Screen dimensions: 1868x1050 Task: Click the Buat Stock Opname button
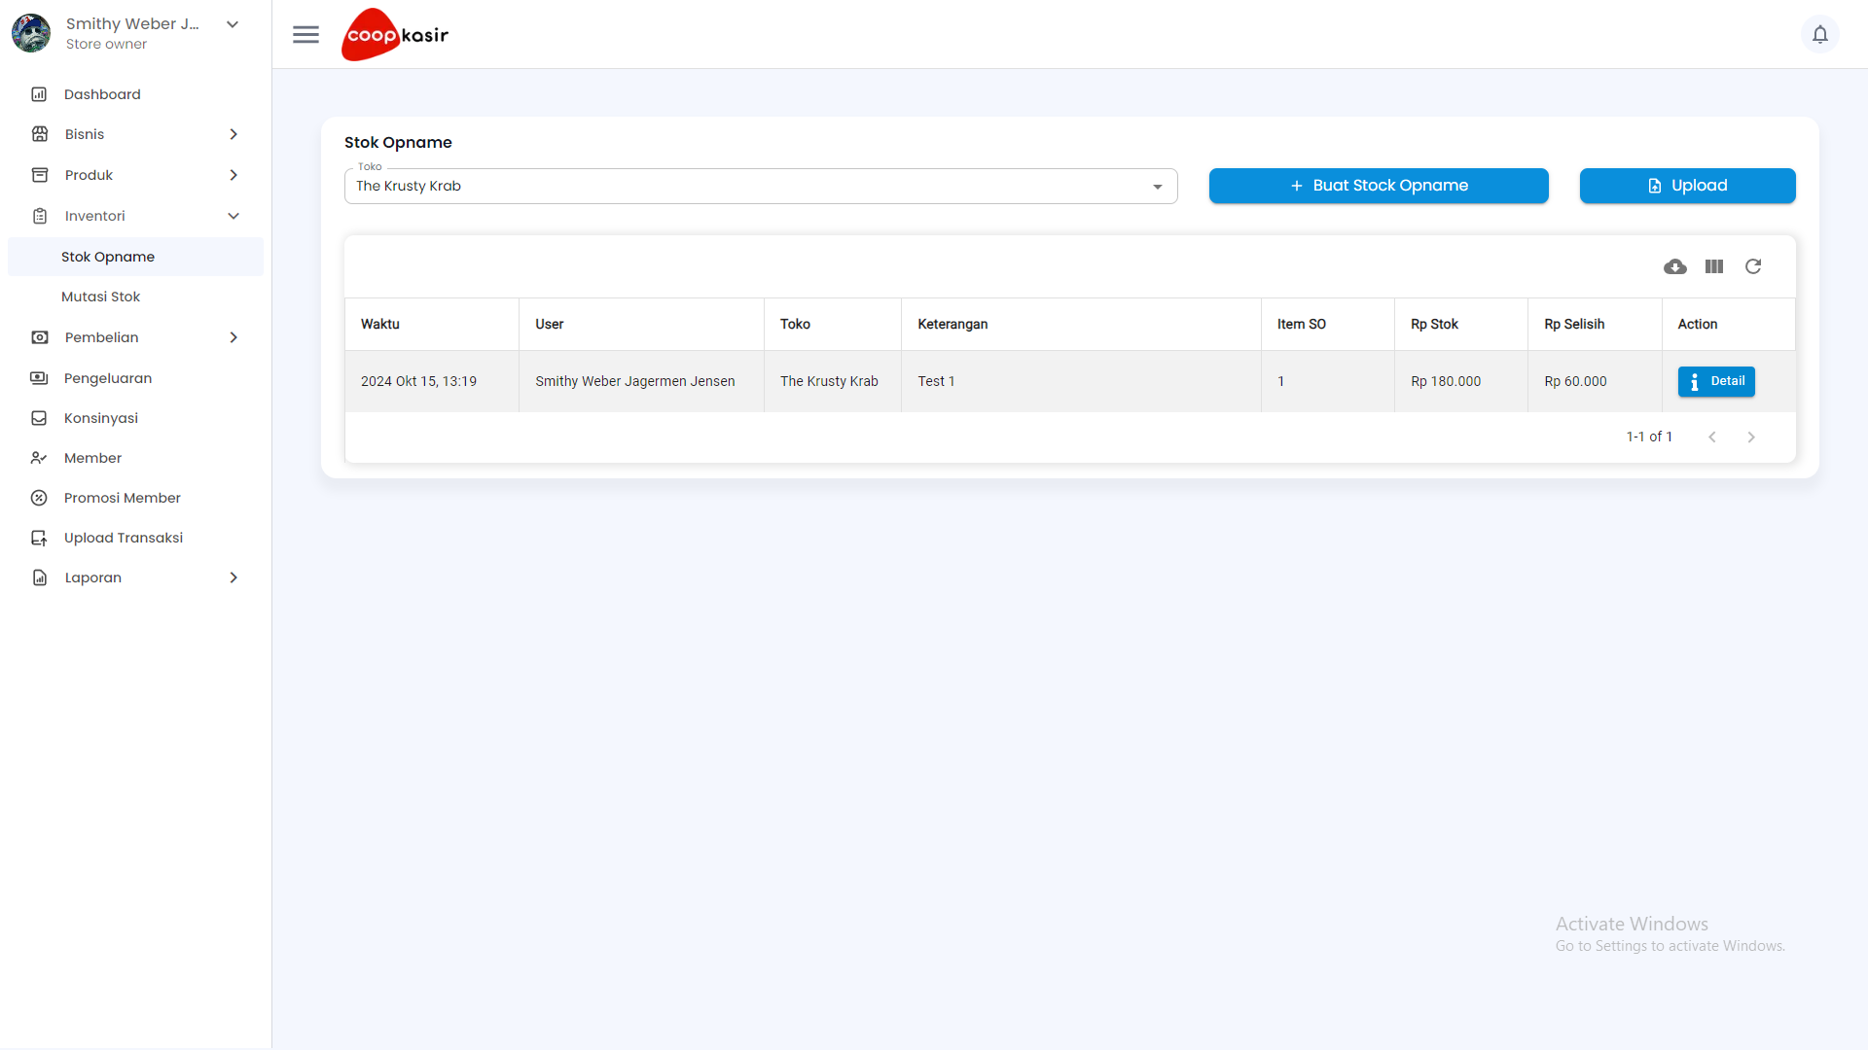coord(1379,186)
